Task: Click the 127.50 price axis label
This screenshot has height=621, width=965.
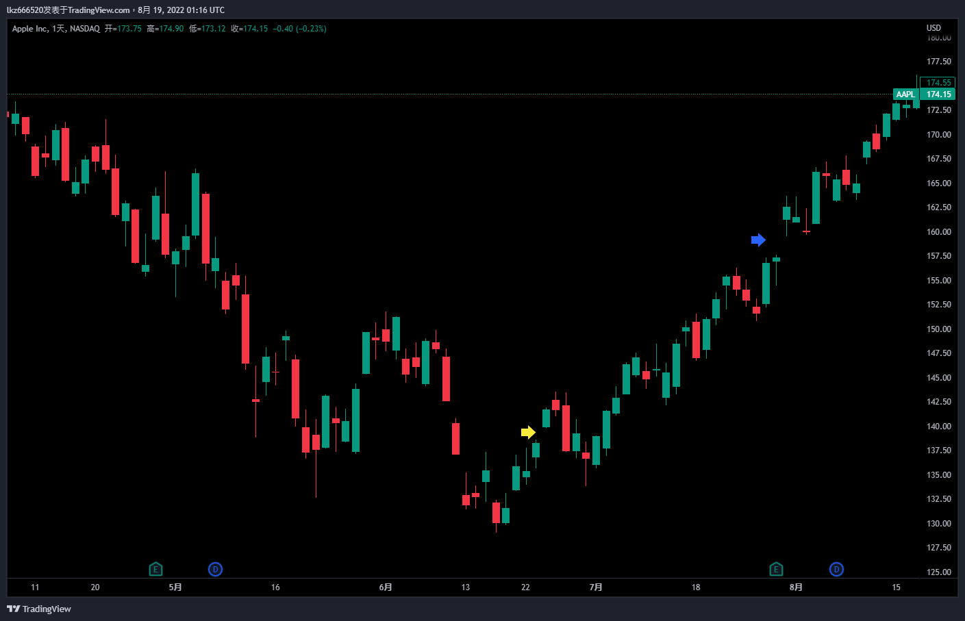Action: 938,548
